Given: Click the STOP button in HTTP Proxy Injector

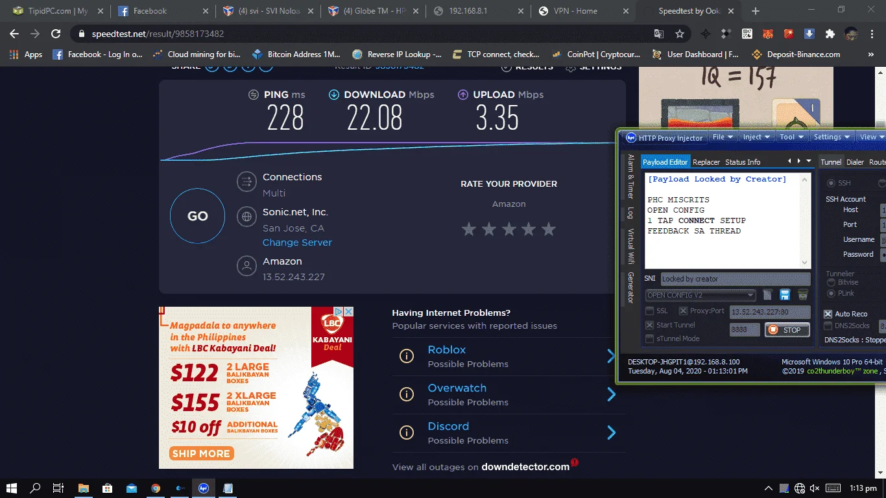Looking at the screenshot, I should coord(787,330).
